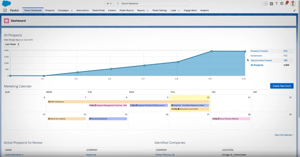The image size is (300, 157).
Task: Open the App Launcher grid icon
Action: pyautogui.click(x=5, y=10)
